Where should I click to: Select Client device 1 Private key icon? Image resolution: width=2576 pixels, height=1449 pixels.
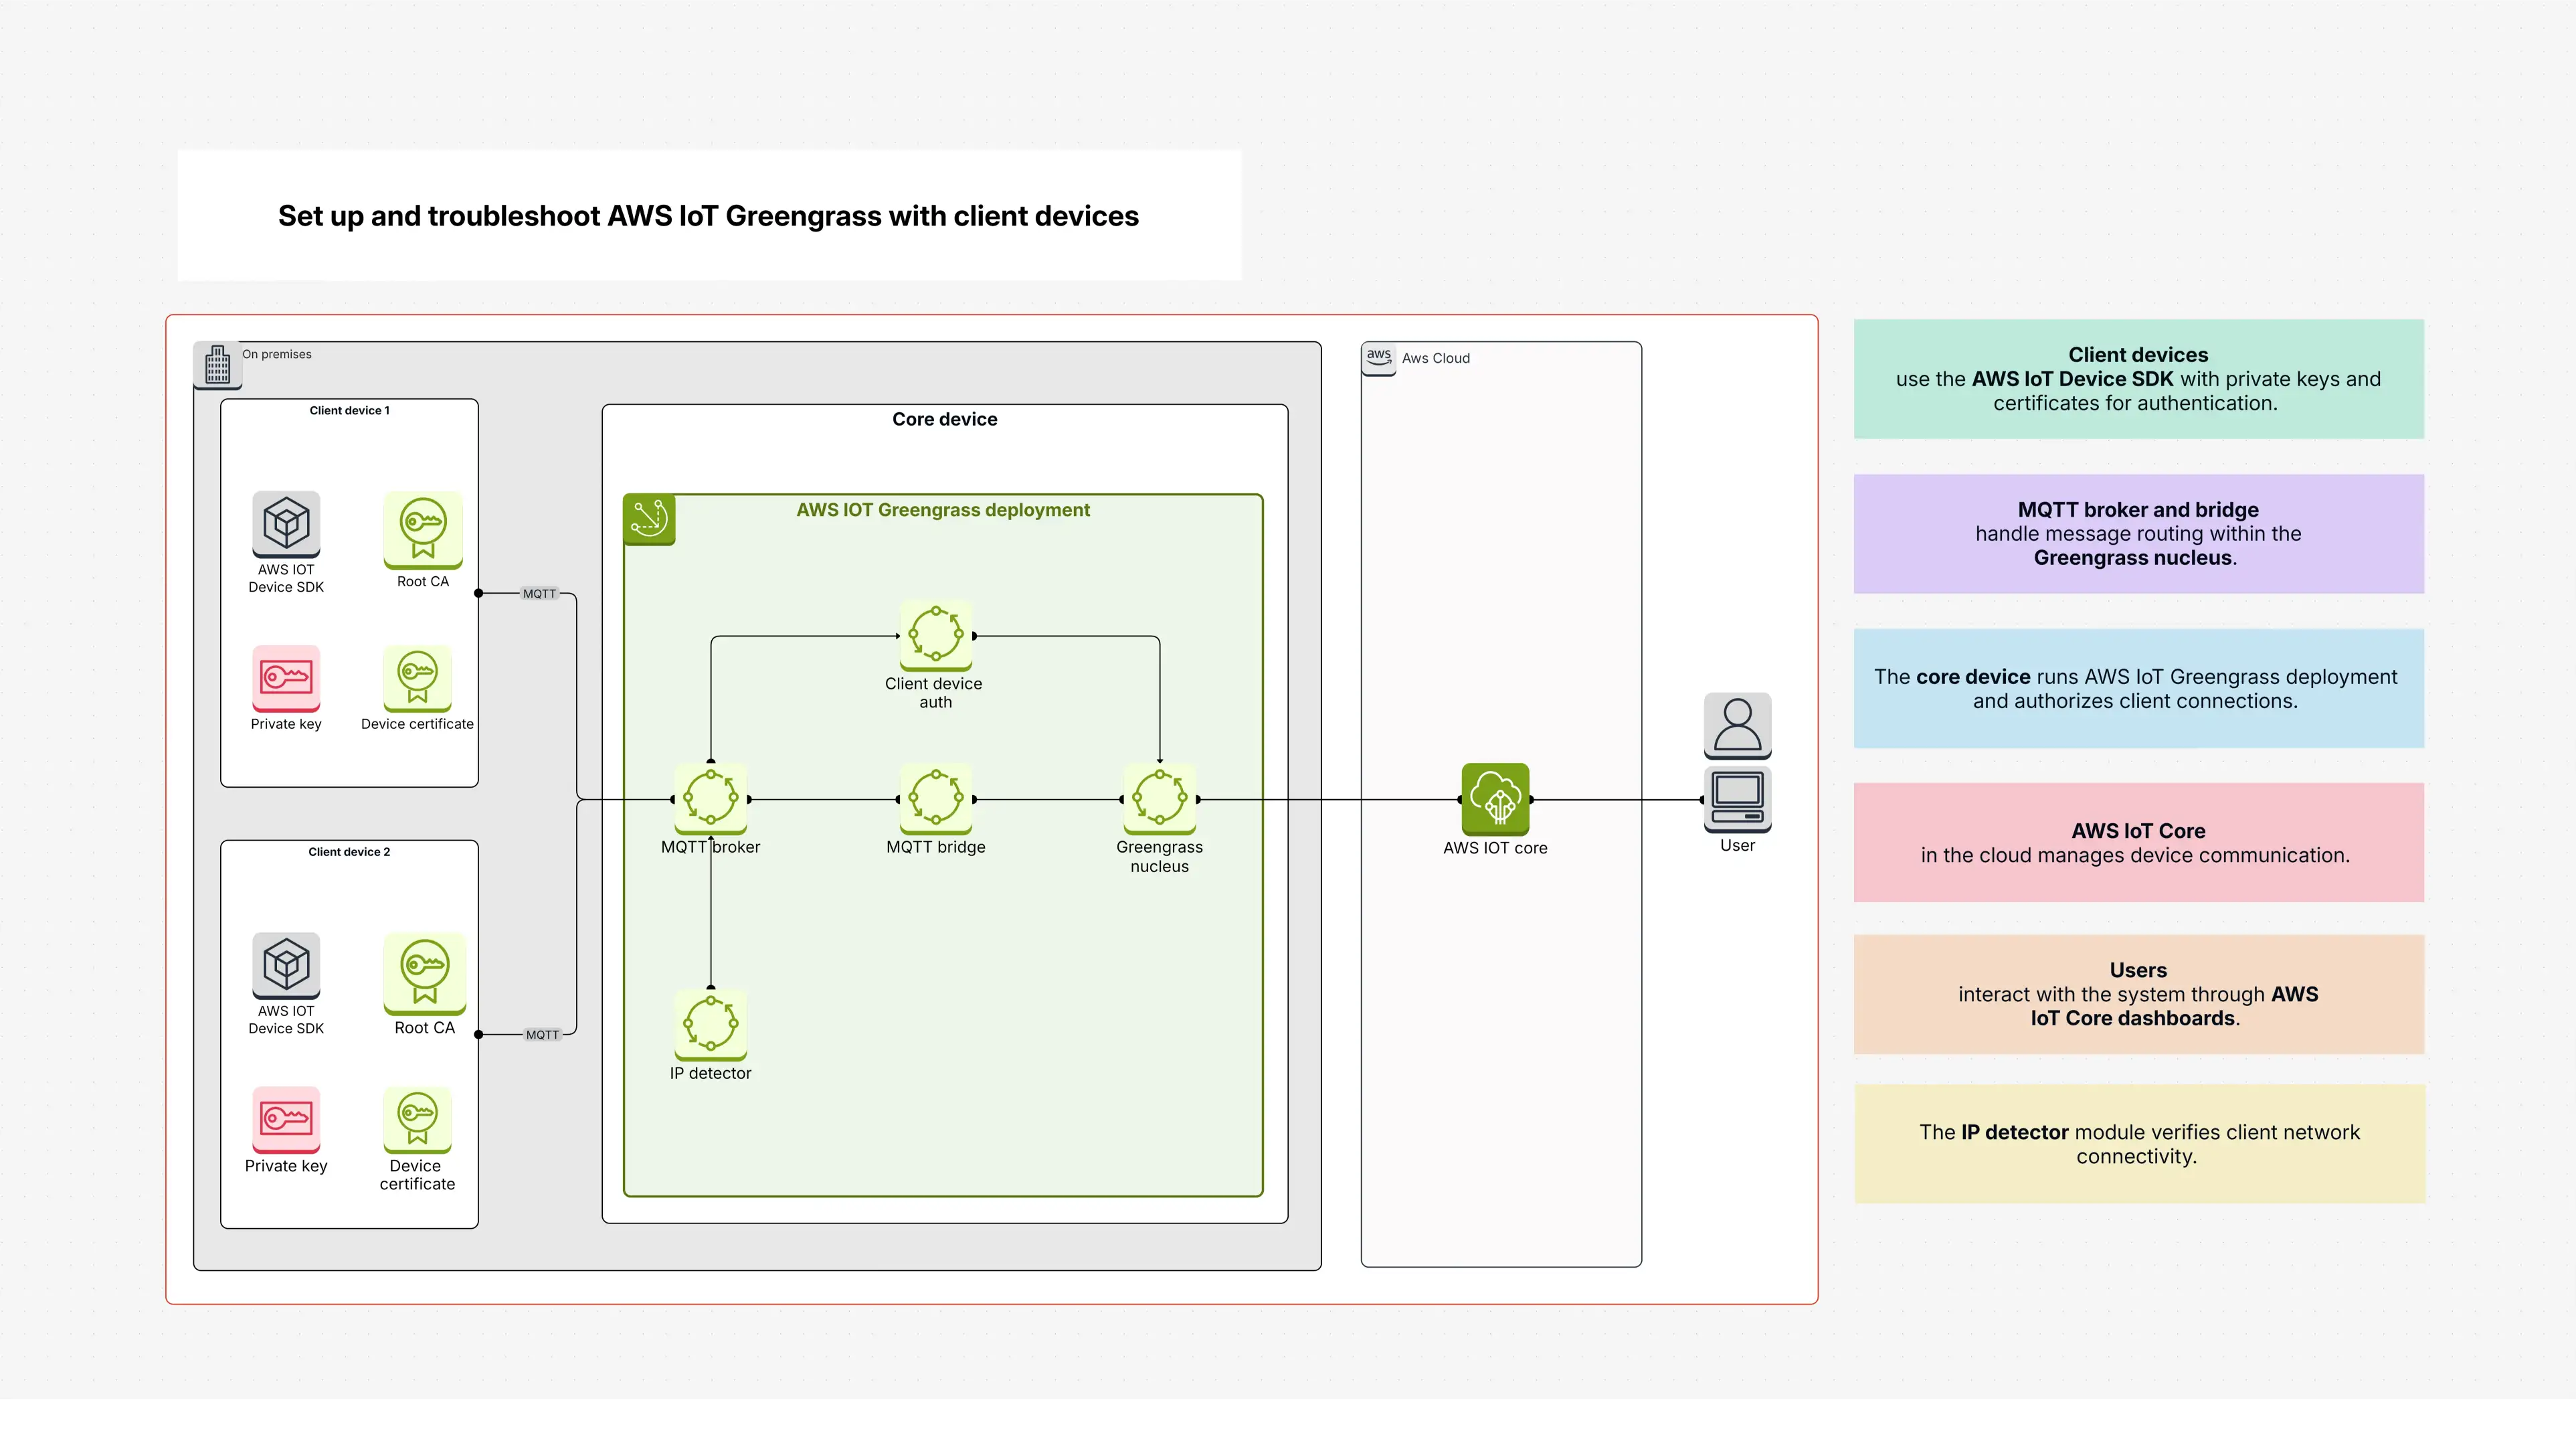[x=286, y=678]
